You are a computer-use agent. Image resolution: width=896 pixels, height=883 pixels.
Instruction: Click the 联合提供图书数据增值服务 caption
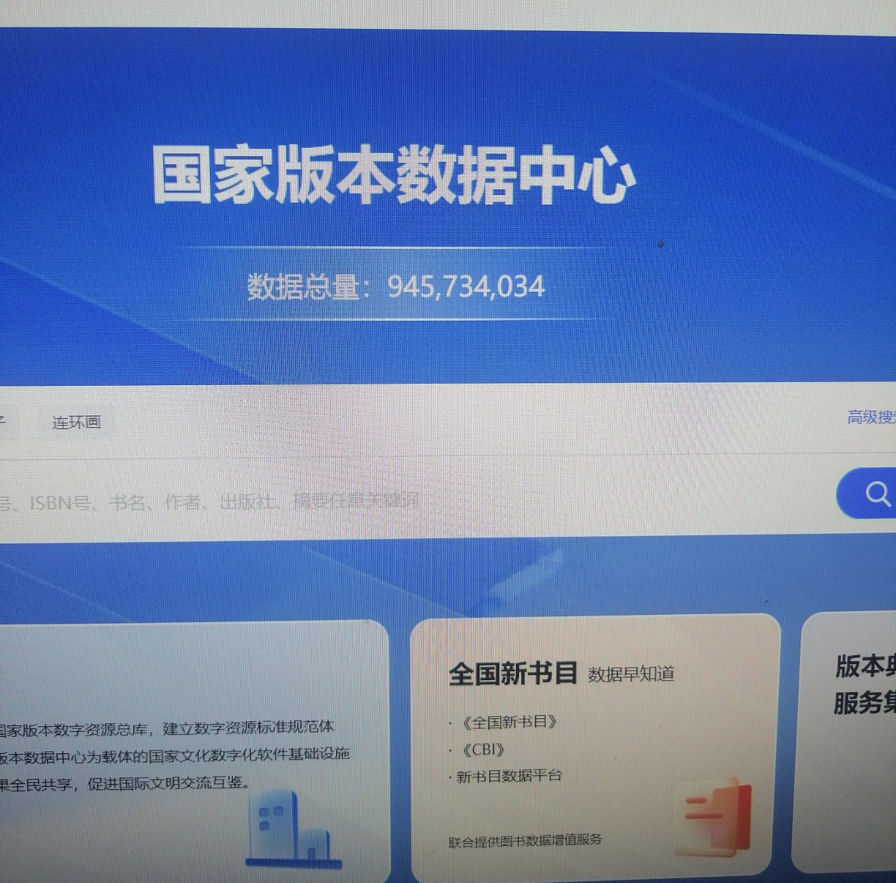coord(525,840)
